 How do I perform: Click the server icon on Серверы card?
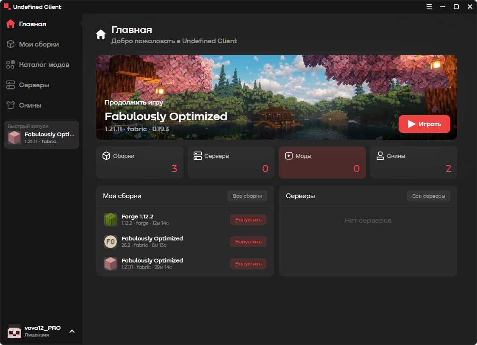(198, 156)
